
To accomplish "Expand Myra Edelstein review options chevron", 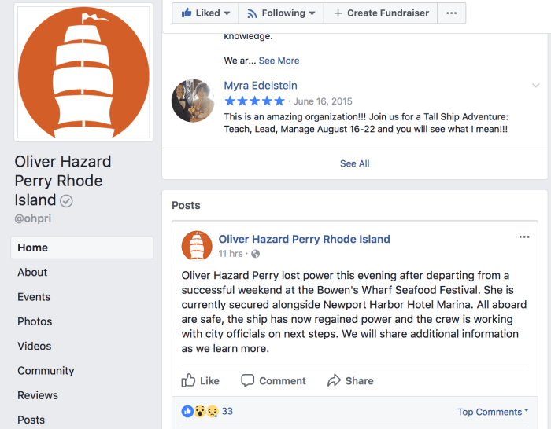I will (x=536, y=85).
